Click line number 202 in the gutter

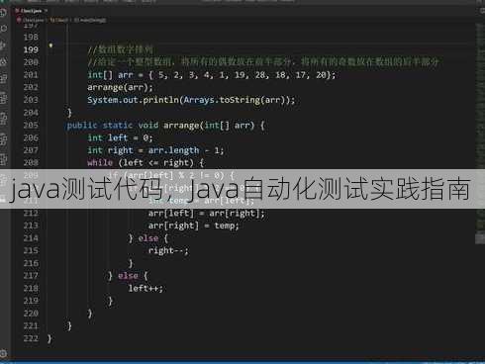(x=31, y=87)
